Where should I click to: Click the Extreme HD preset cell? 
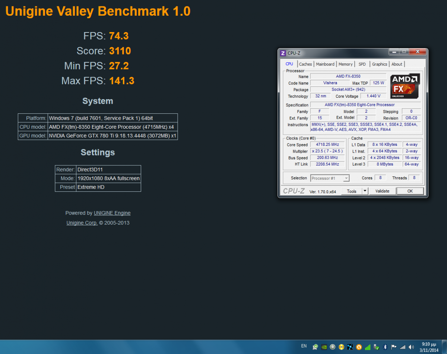tap(108, 187)
